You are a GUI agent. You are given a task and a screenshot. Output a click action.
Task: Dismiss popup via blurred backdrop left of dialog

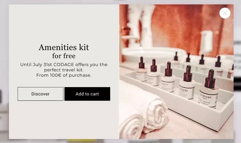coord(4,71)
